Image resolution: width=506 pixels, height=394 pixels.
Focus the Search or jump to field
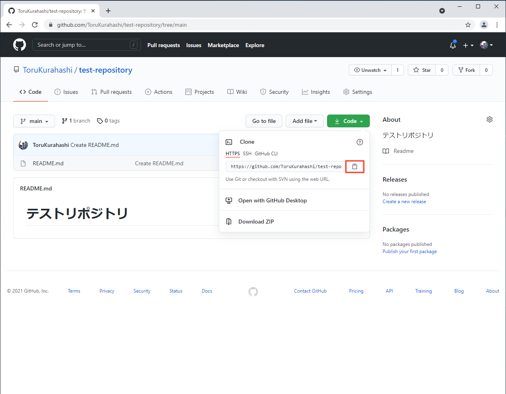87,45
